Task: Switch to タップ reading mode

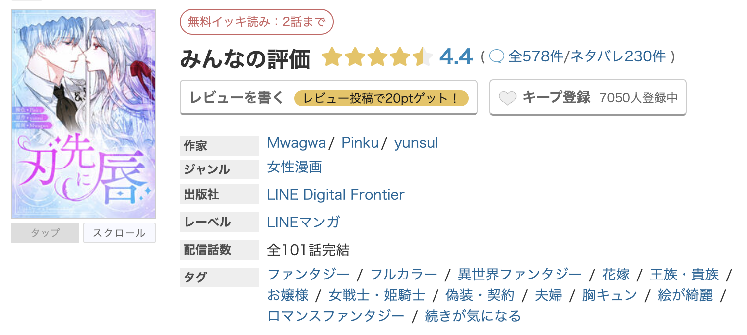Action: [x=45, y=233]
